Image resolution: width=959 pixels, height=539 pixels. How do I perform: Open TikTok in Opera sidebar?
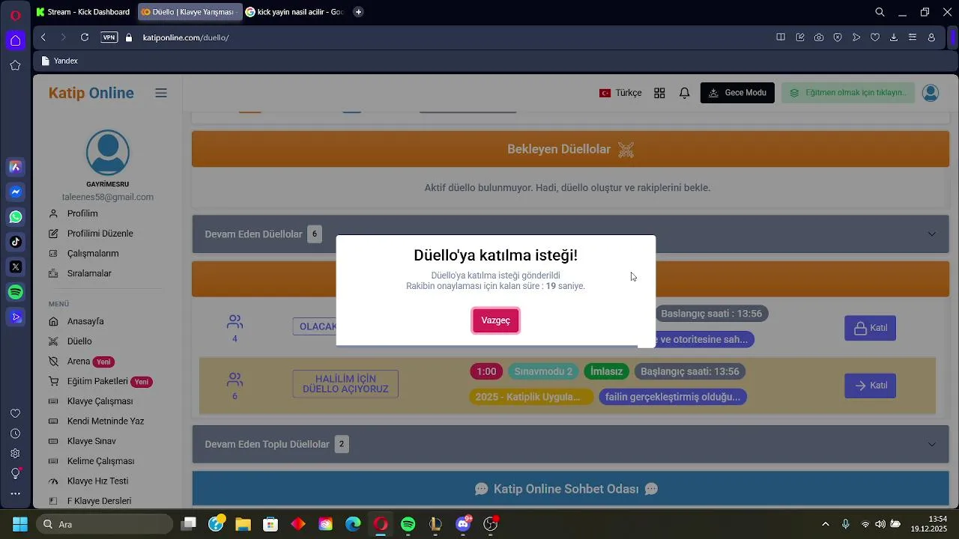(15, 242)
